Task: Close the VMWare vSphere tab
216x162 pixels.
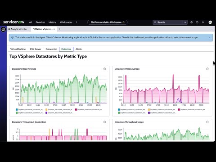Action: [54, 29]
